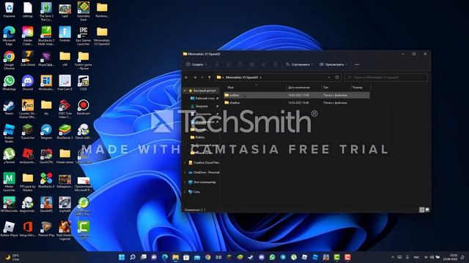
Task: Select the Discord desktop shortcut
Action: point(28,83)
